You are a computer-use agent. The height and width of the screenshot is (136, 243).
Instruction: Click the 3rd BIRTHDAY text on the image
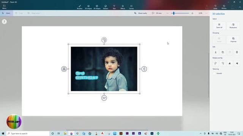point(87,76)
